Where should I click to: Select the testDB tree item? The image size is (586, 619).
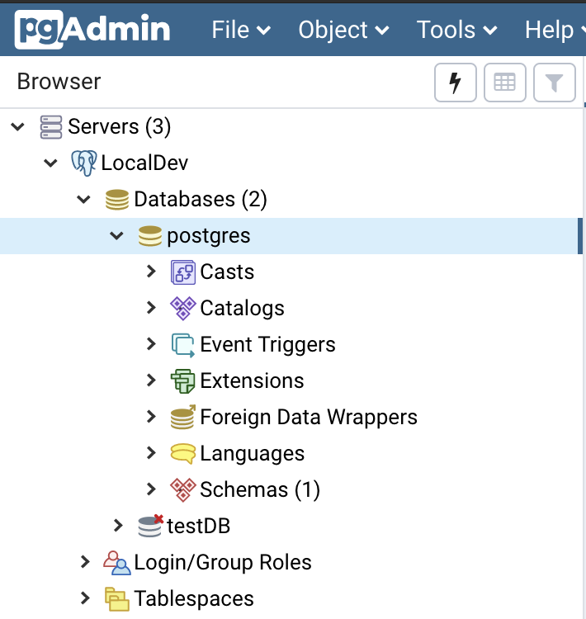tap(199, 526)
